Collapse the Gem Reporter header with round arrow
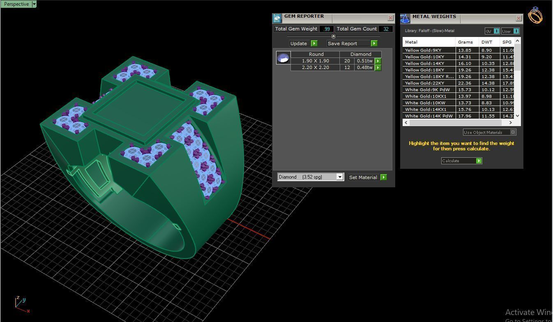The width and height of the screenshot is (553, 322). pyautogui.click(x=333, y=36)
